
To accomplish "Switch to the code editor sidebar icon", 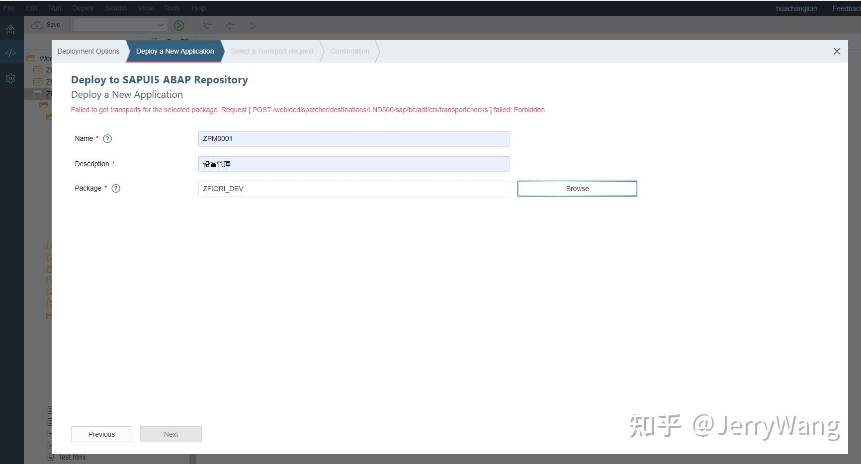I will 10,52.
